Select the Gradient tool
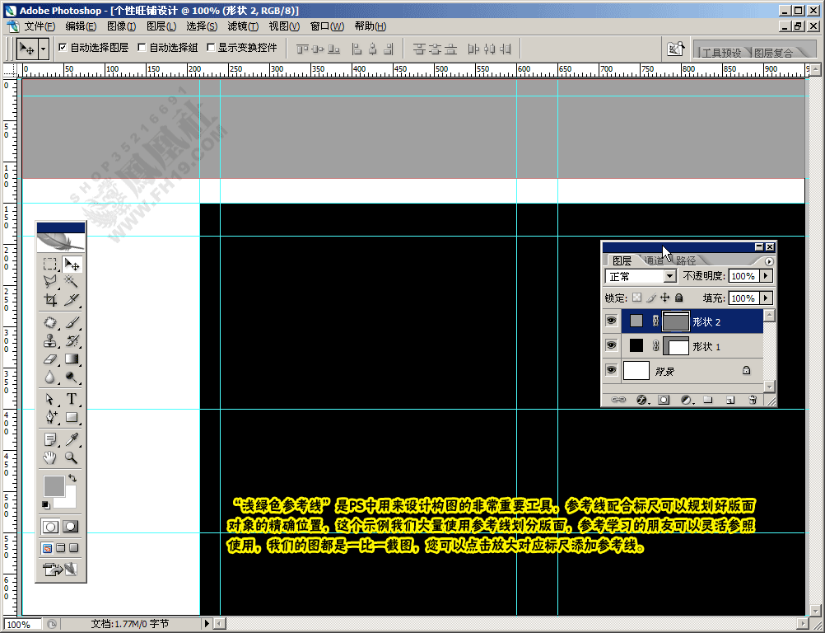The height and width of the screenshot is (633, 825). pos(72,359)
